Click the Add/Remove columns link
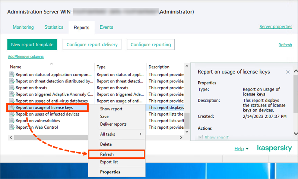The height and width of the screenshot is (179, 298). (26, 56)
